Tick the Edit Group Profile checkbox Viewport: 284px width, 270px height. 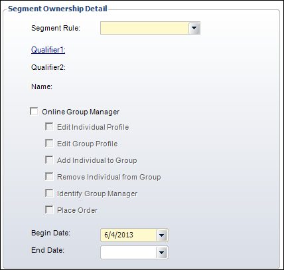click(x=49, y=144)
